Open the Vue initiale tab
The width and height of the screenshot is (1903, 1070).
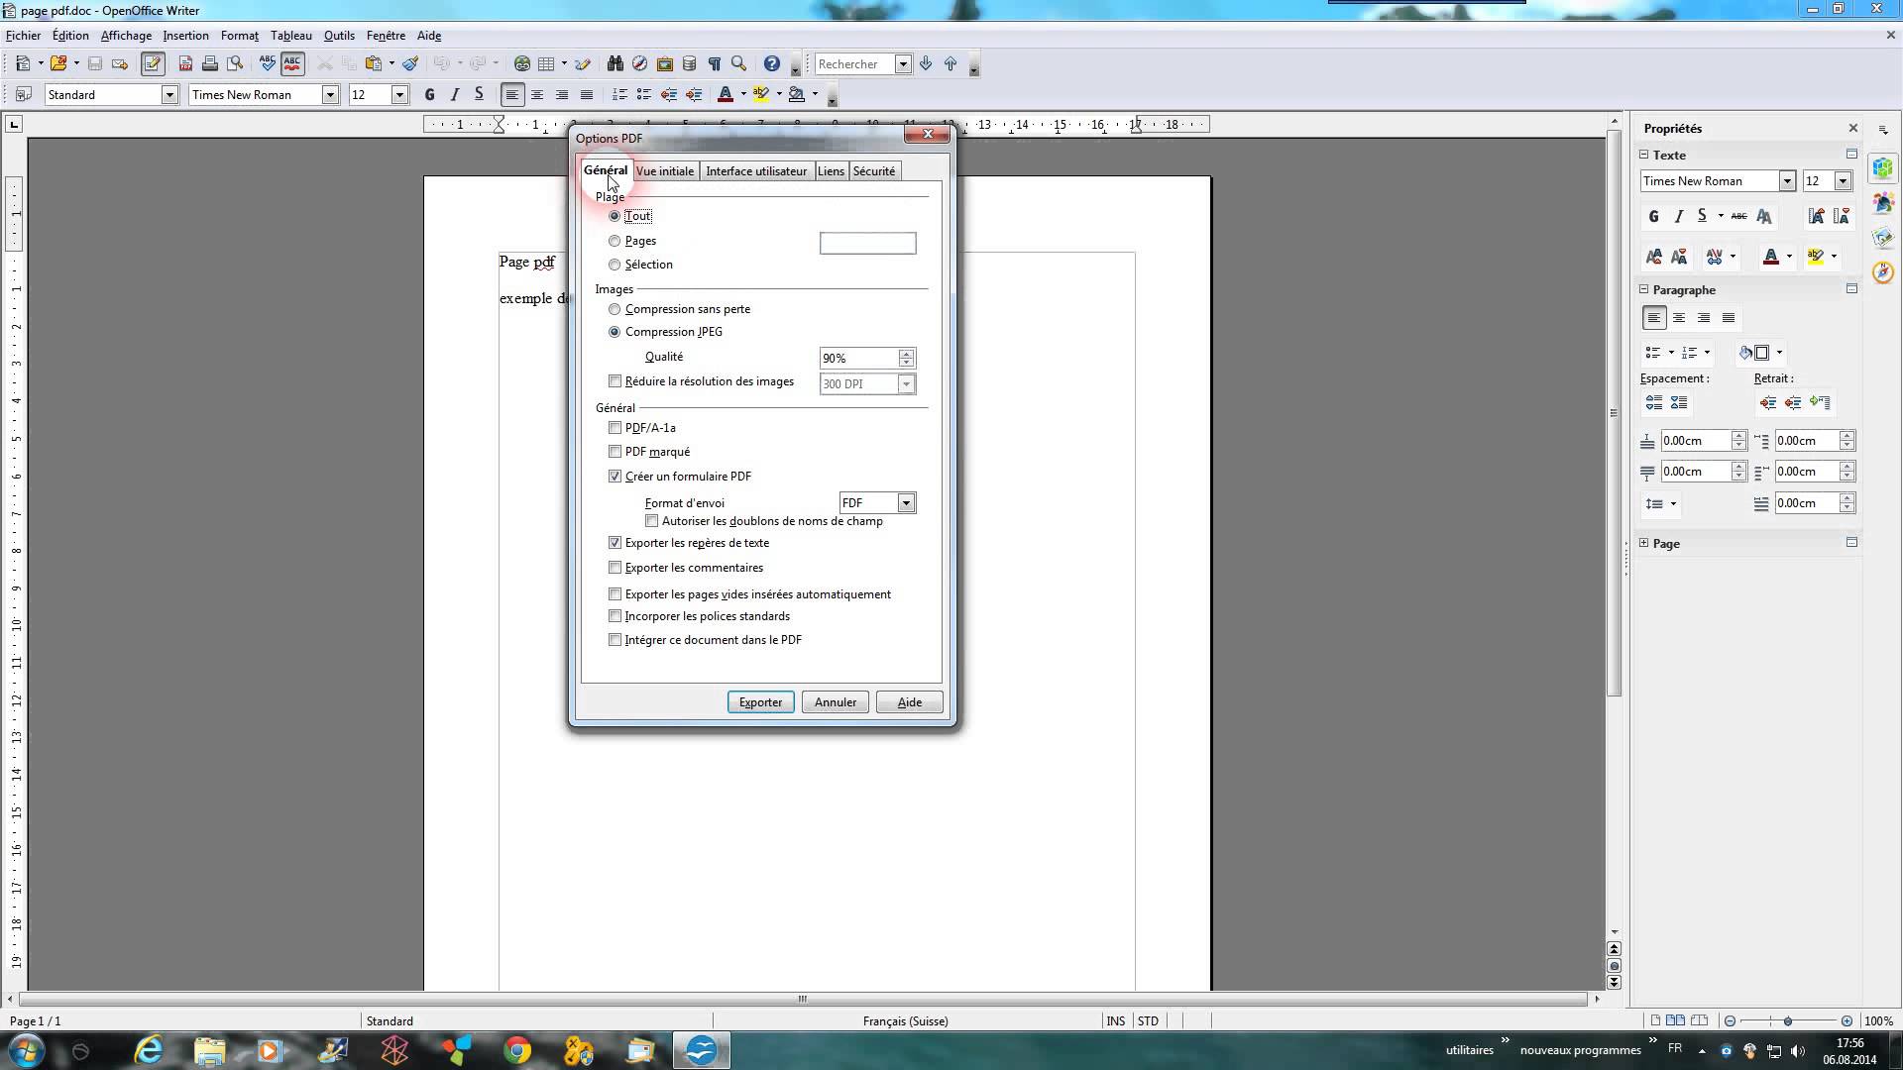pyautogui.click(x=665, y=171)
